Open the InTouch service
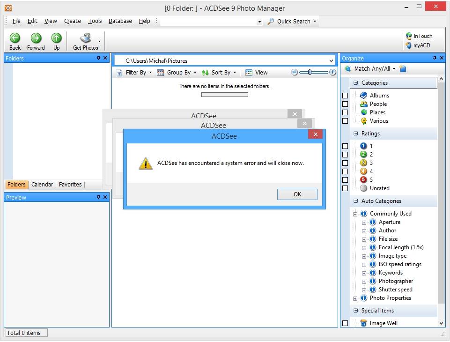The height and width of the screenshot is (342, 450). point(419,36)
